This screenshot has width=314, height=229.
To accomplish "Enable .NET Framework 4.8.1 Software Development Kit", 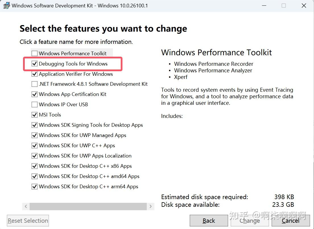I will click(x=34, y=84).
